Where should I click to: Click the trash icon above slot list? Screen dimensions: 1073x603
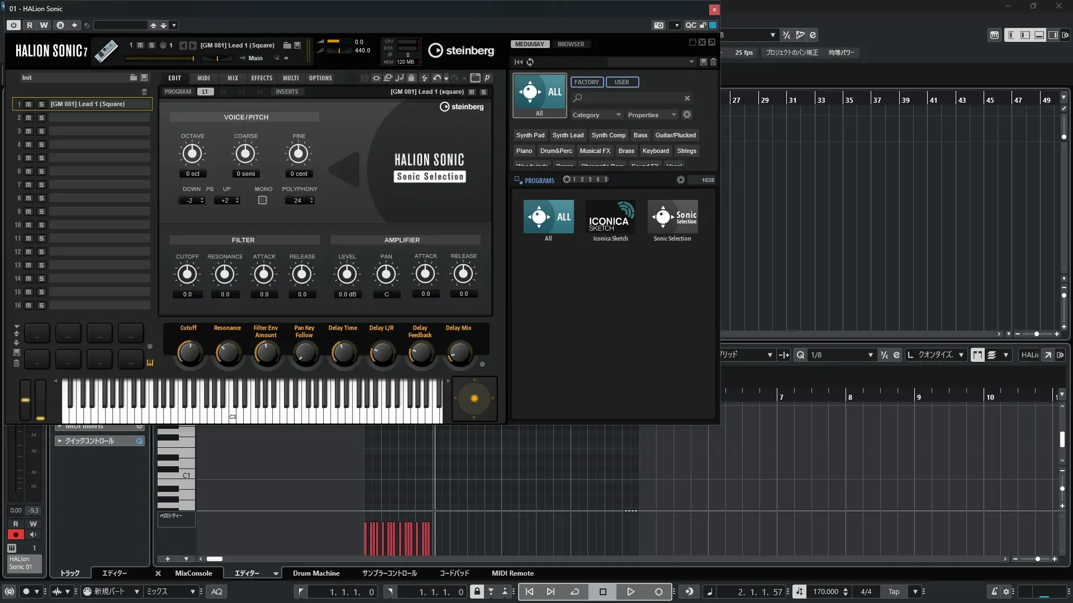pyautogui.click(x=144, y=92)
